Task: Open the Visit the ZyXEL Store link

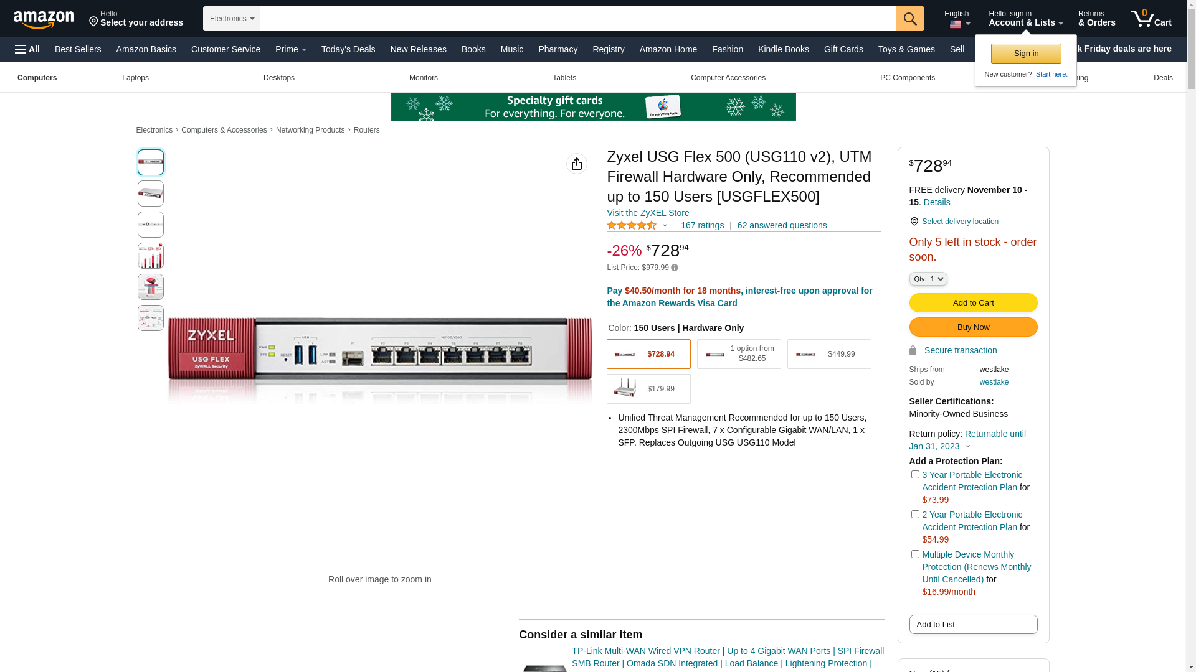Action: [x=648, y=213]
